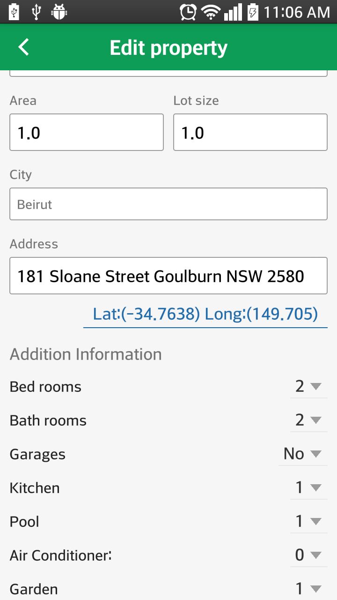Screen dimensions: 337x600
Task: Tap the Lat/Long coordinates link
Action: (x=205, y=314)
